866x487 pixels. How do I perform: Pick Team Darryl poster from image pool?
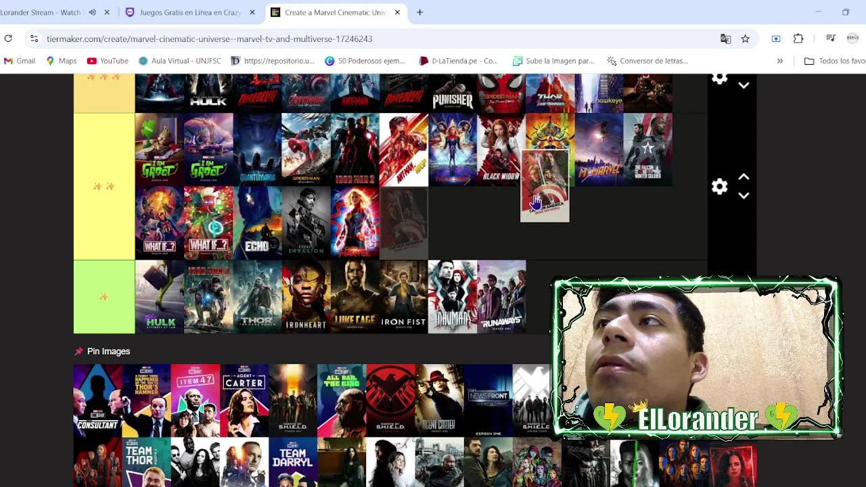click(293, 462)
